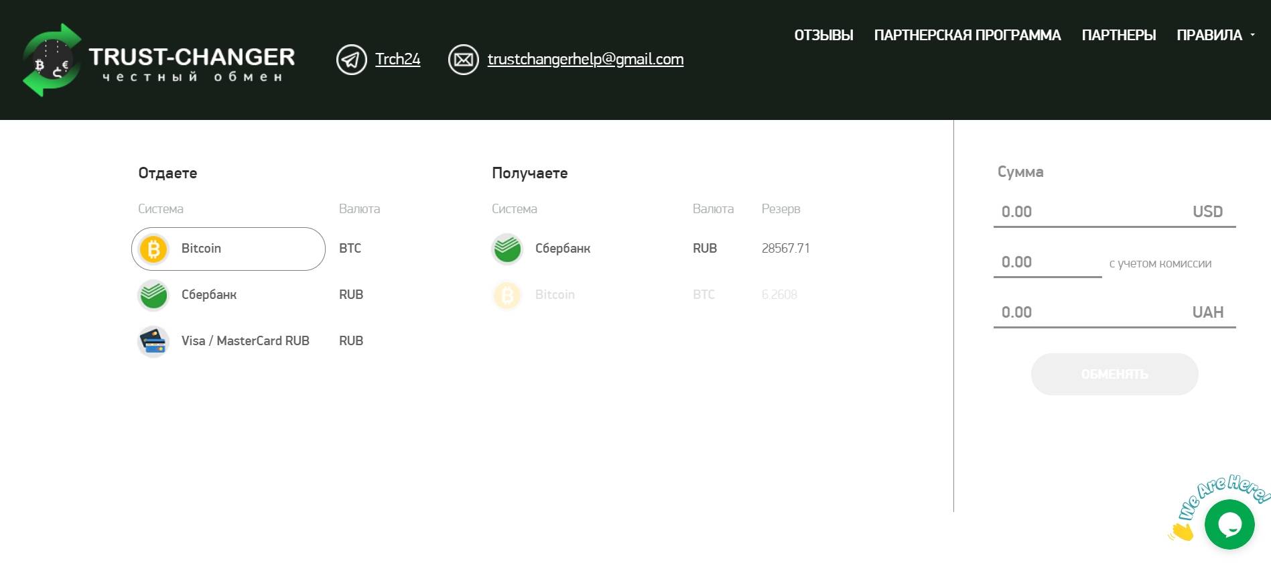Expand the ПРАВИЛА dropdown arrow
Viewport: 1271px width, 565px height.
click(x=1252, y=35)
